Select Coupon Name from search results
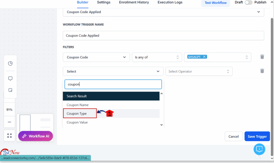The height and width of the screenshot is (163, 274). [x=111, y=105]
